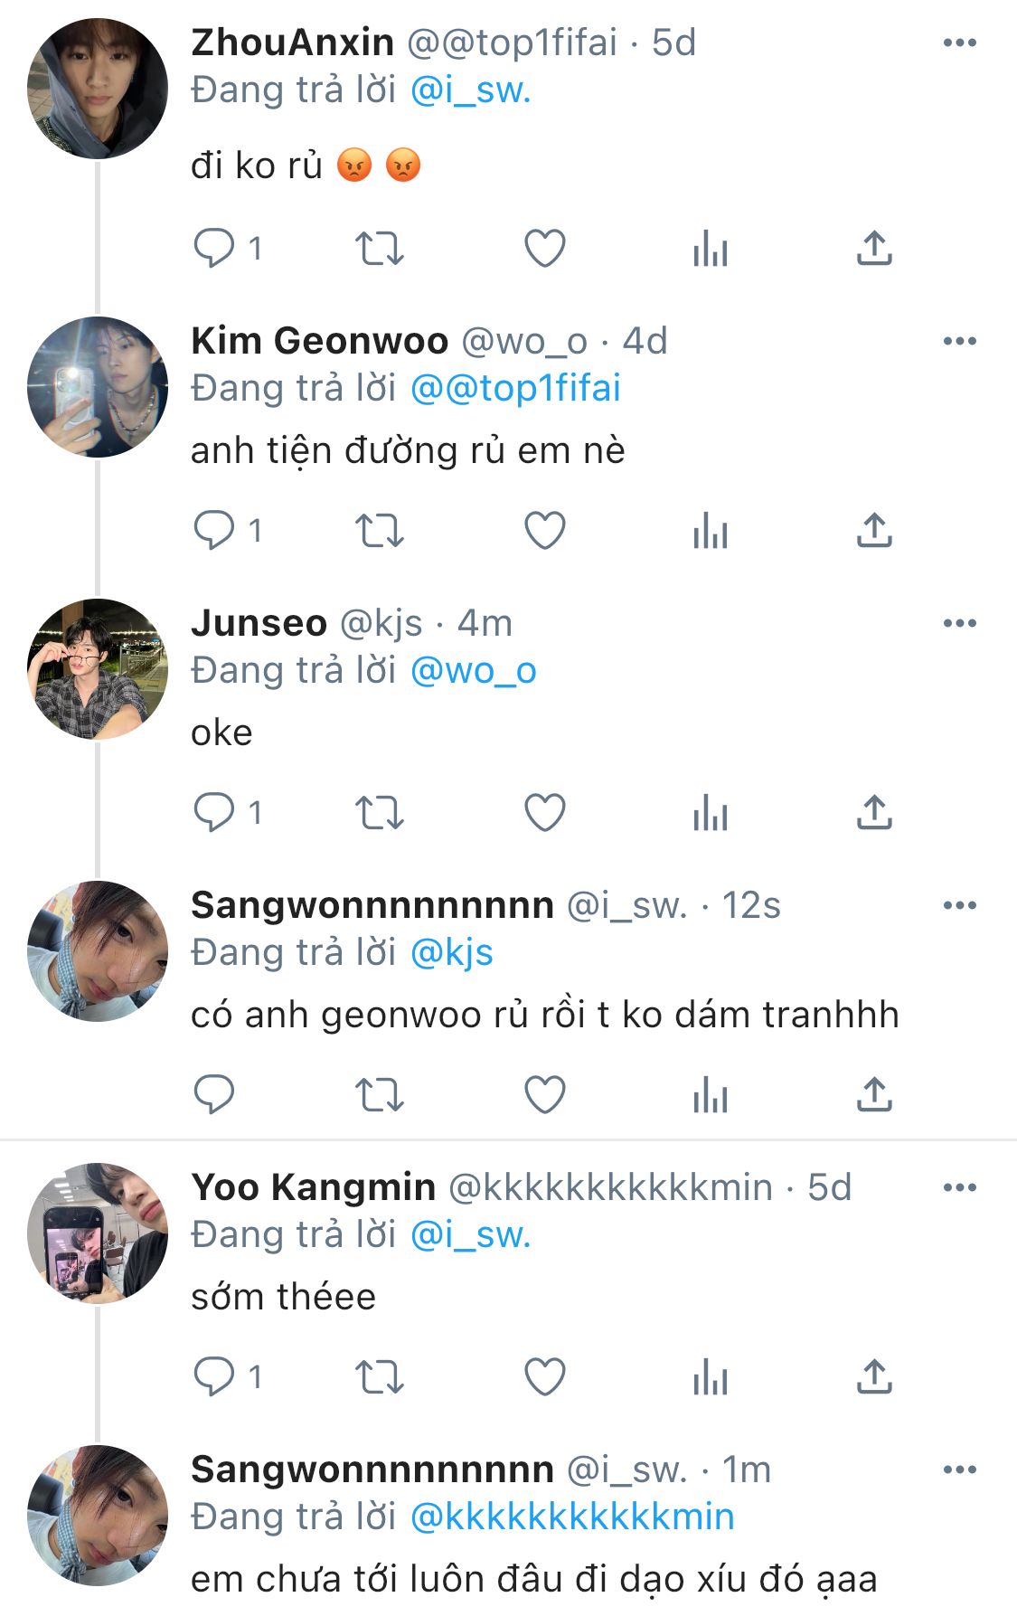Open Kim Geonwoo's profile picture
Image resolution: width=1017 pixels, height=1616 pixels.
click(98, 387)
